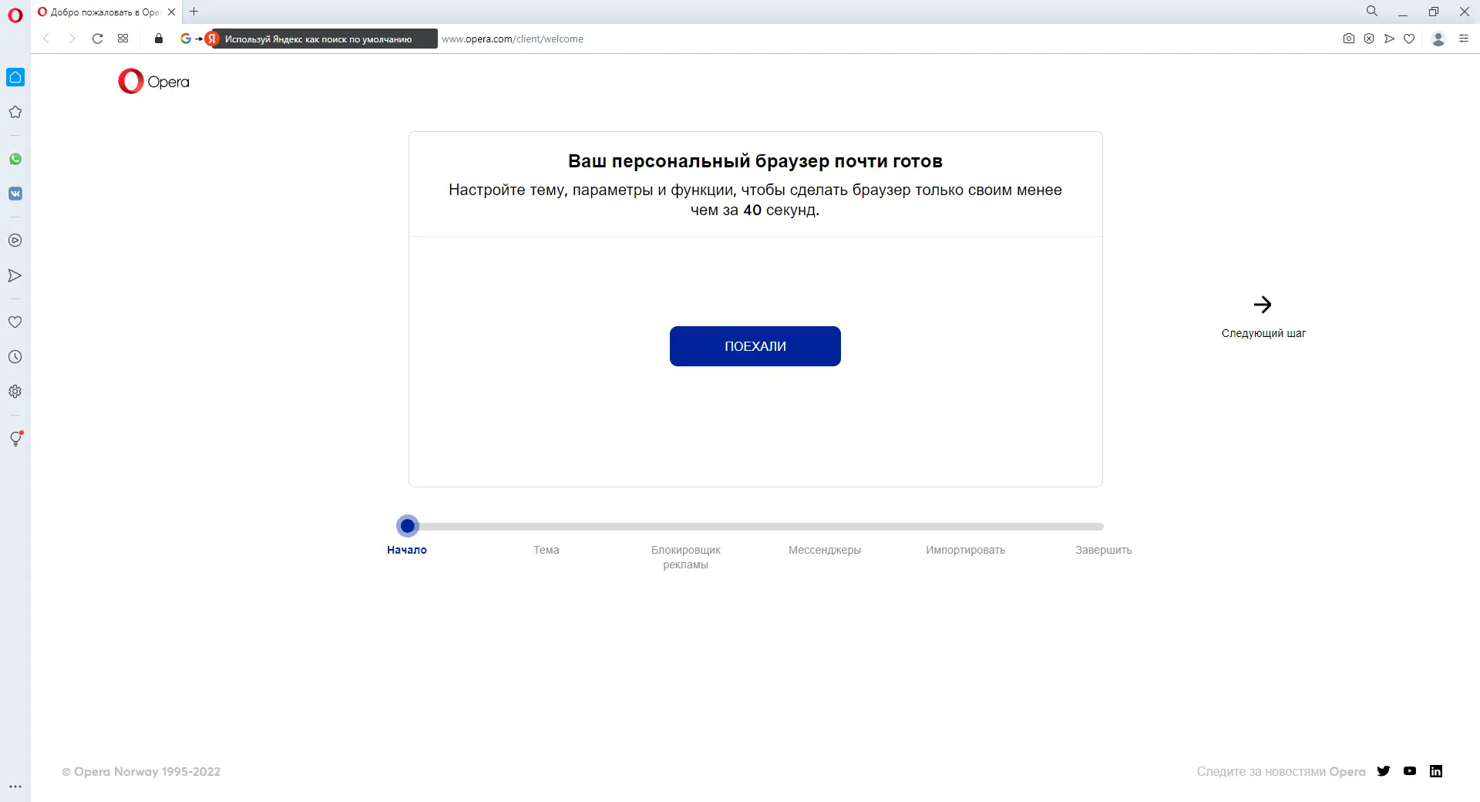1480x802 pixels.
Task: Go forward to the next page
Action: pos(72,39)
